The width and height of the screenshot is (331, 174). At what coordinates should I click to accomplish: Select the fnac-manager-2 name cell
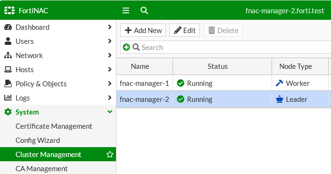145,99
